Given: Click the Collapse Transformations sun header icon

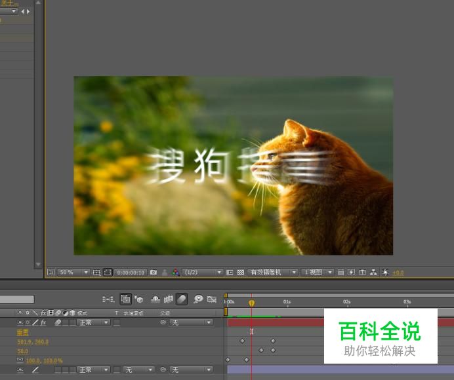Looking at the screenshot, I should coord(28,313).
